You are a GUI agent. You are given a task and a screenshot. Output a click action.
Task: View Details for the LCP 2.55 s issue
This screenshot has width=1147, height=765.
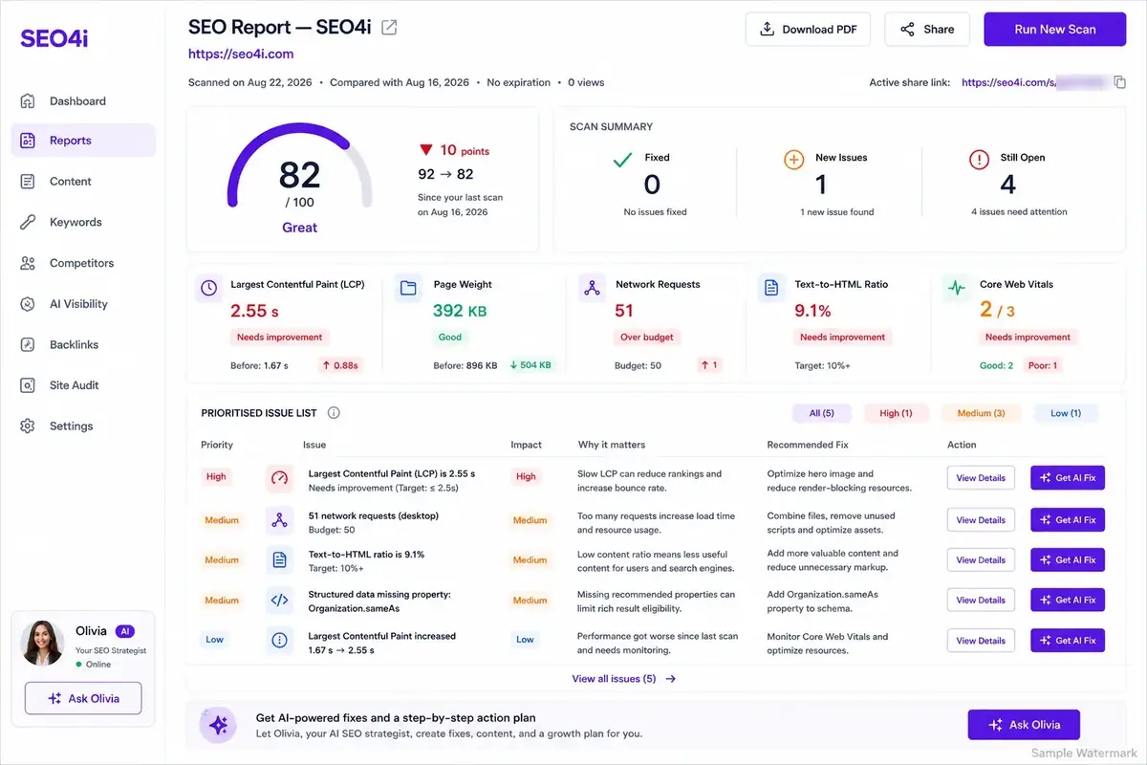click(981, 478)
